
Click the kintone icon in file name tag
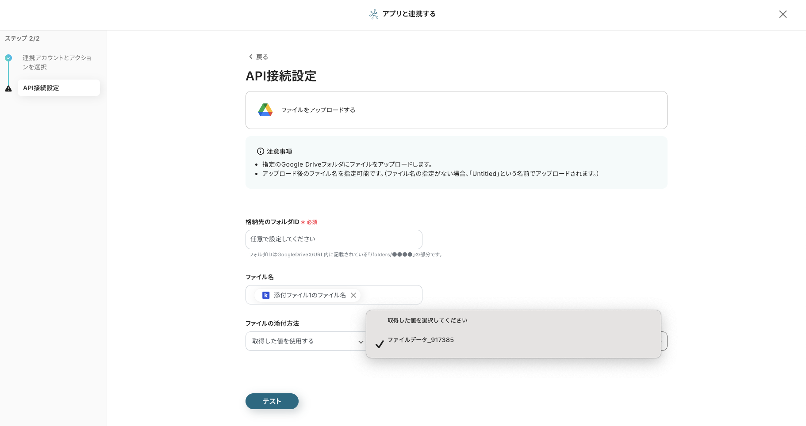266,295
